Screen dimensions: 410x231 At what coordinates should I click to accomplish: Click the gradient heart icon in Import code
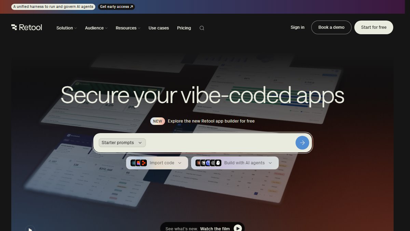point(138,163)
